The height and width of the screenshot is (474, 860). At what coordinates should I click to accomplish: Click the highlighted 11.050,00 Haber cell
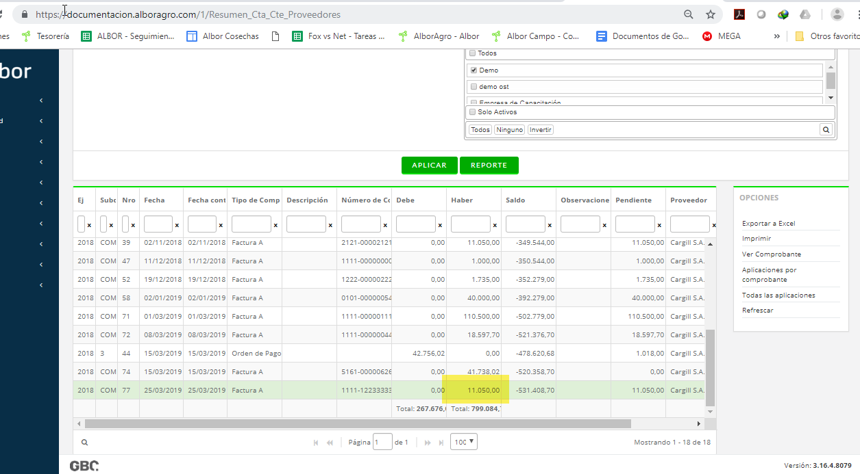pyautogui.click(x=474, y=391)
